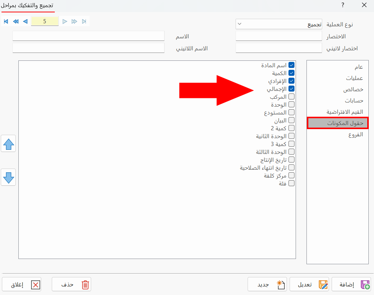This screenshot has width=374, height=295.
Task: Click the الاسم input field
Action: (x=89, y=36)
